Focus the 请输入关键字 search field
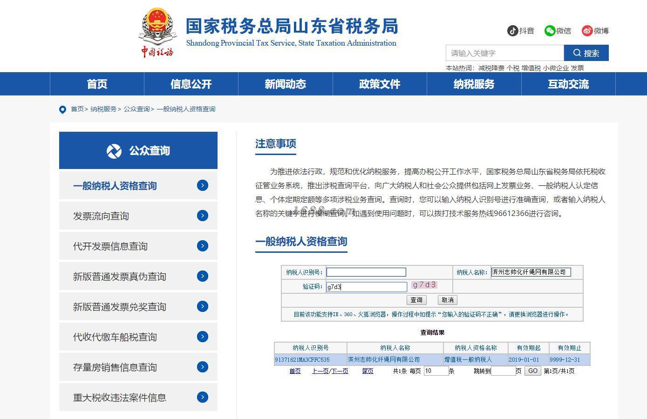 click(505, 53)
